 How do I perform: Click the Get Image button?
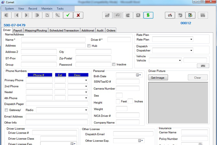[x=158, y=78]
